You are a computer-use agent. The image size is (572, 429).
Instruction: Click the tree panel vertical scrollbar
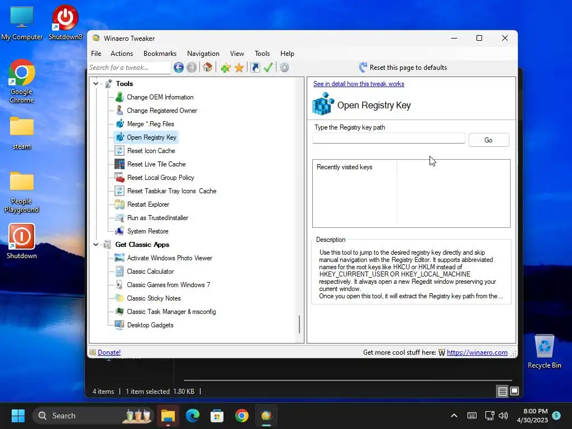tap(299, 324)
